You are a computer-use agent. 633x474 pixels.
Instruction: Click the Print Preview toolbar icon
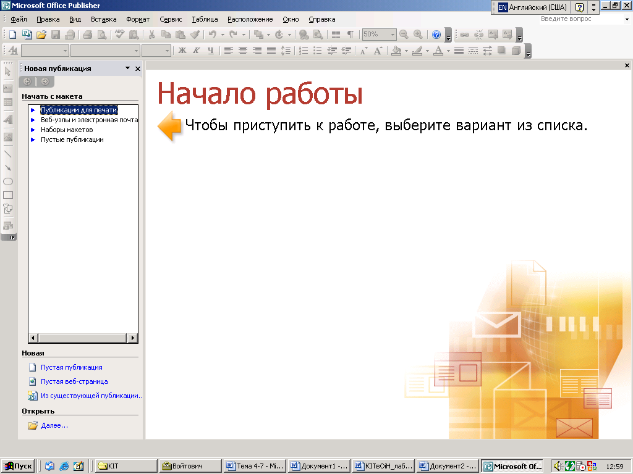102,35
